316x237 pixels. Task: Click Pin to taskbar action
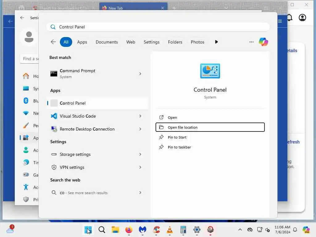click(210, 147)
